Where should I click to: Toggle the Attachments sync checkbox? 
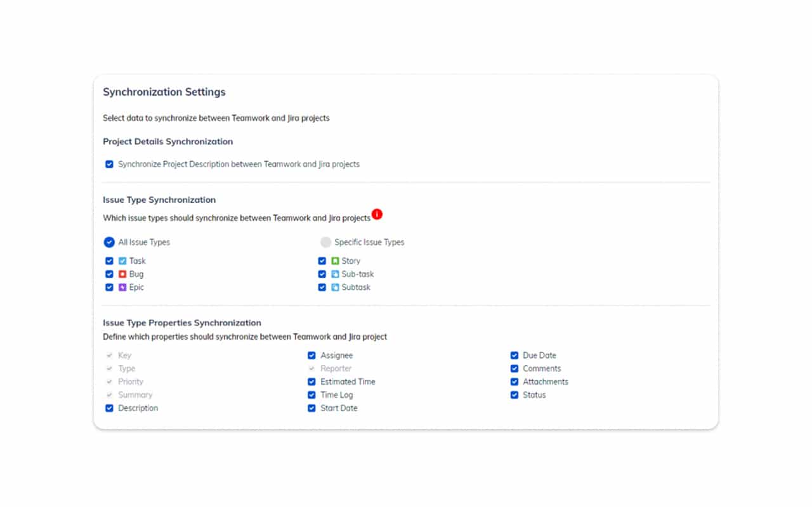pos(514,382)
